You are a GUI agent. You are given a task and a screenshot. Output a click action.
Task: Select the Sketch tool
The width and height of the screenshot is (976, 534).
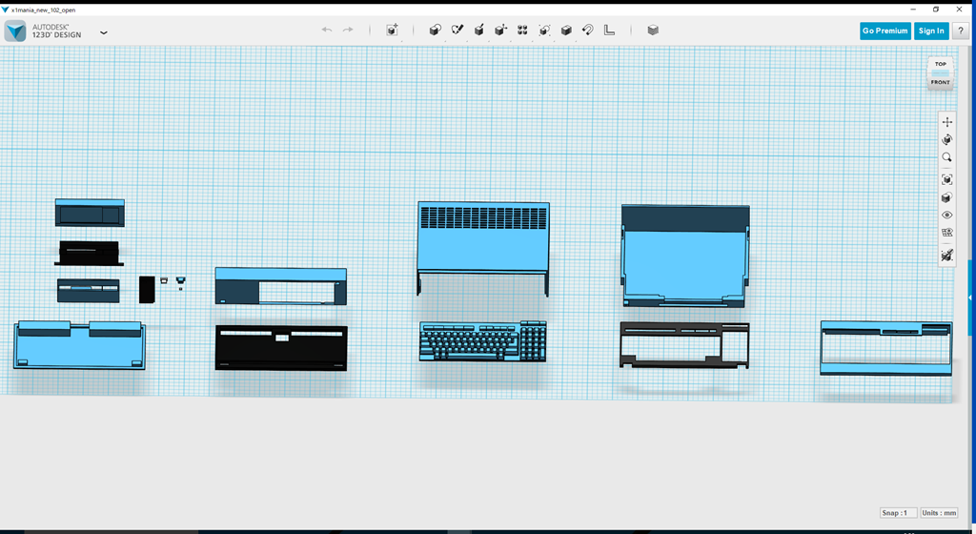click(457, 31)
